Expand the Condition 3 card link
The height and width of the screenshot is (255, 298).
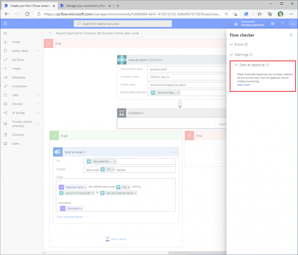[x=223, y=124]
